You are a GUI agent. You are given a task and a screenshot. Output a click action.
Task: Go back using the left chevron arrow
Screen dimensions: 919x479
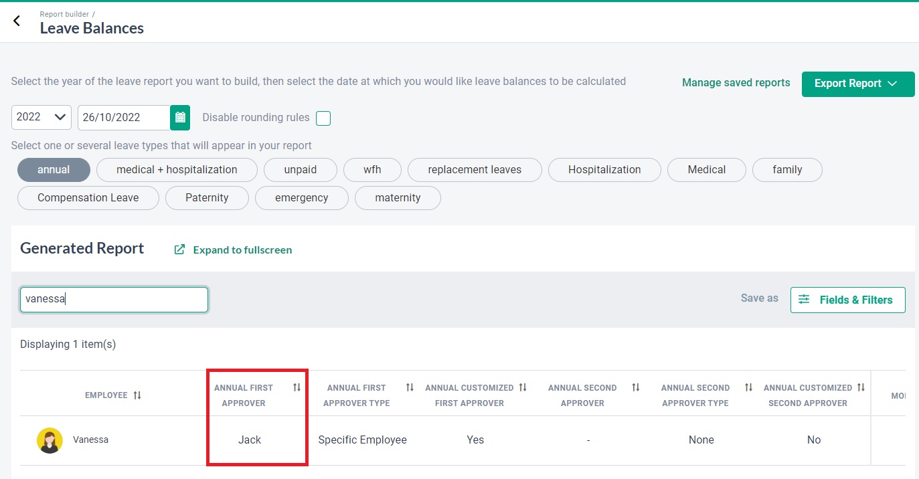(x=17, y=21)
